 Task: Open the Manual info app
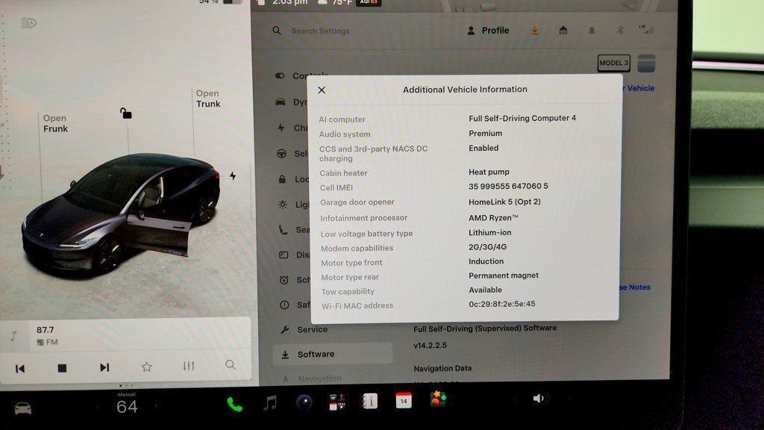coord(370,401)
